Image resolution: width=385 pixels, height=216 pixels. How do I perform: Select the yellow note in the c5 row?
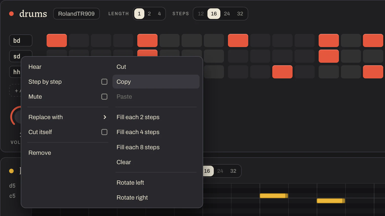point(274,196)
